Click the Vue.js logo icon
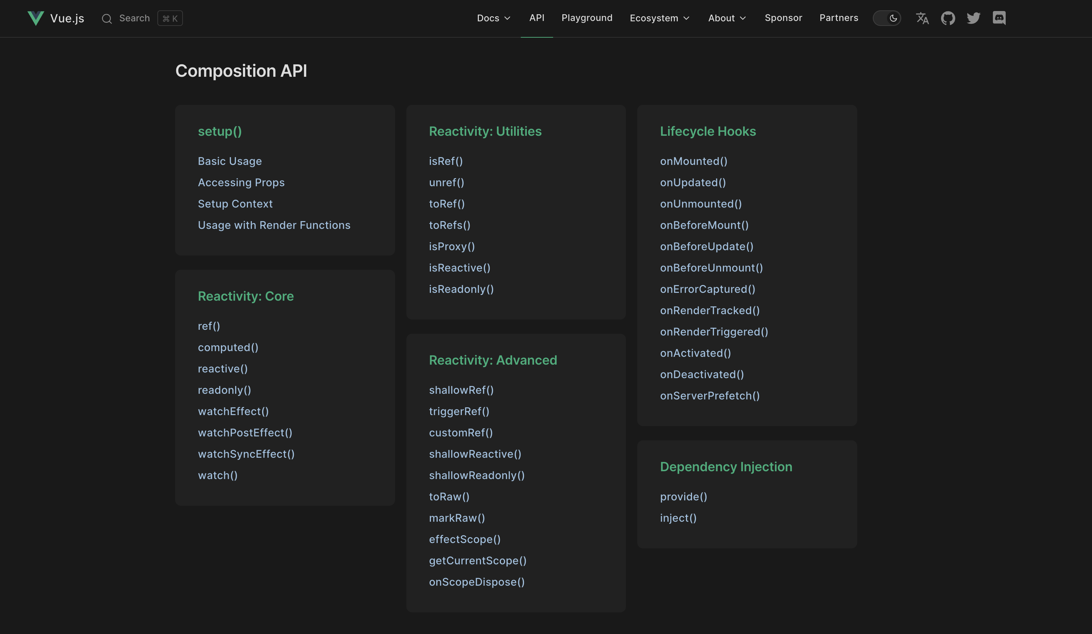Viewport: 1092px width, 634px height. (36, 18)
